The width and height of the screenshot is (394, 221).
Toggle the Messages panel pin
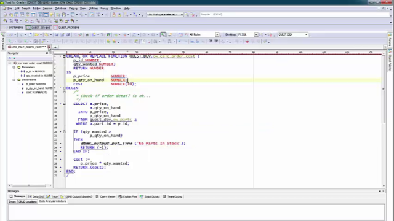pyautogui.click(x=380, y=191)
